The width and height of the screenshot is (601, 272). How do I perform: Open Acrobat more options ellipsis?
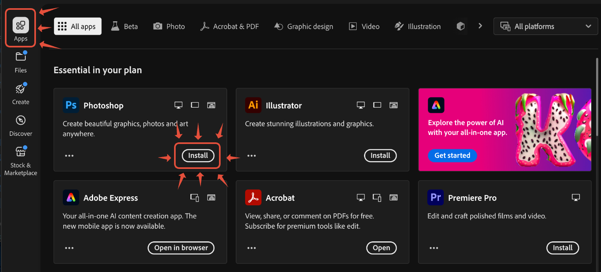pyautogui.click(x=251, y=248)
